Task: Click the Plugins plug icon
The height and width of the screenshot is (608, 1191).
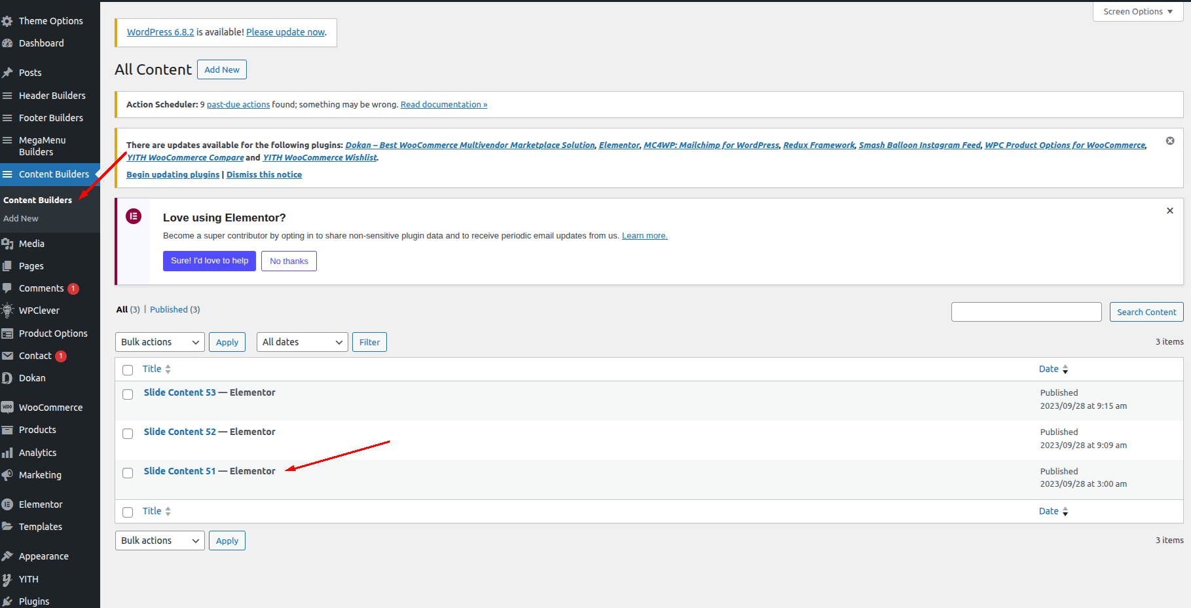Action: tap(7, 601)
